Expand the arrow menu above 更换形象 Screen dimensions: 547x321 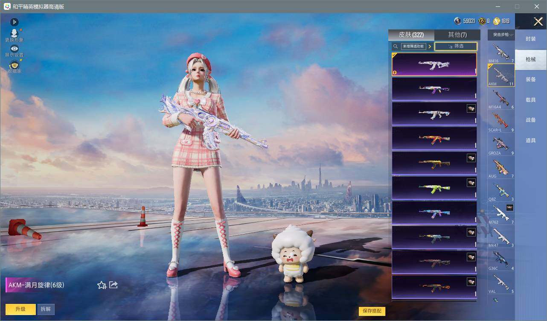(x=14, y=22)
